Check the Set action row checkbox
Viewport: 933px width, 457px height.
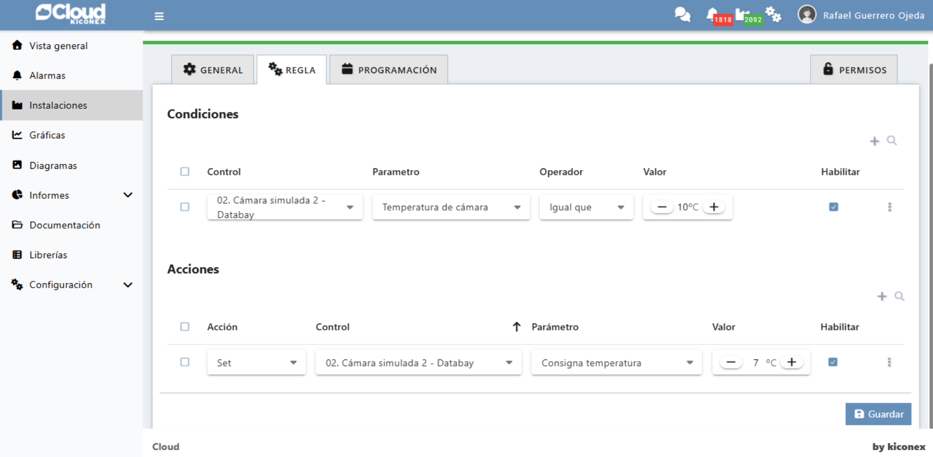[185, 362]
